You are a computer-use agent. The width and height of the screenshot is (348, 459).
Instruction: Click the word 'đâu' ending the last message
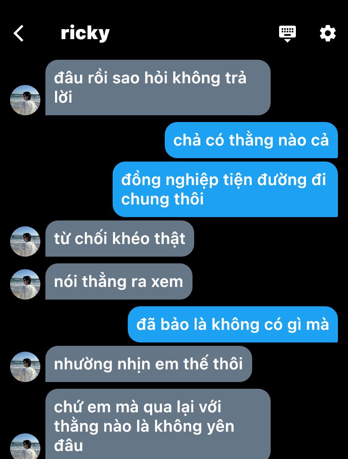pyautogui.click(x=69, y=446)
